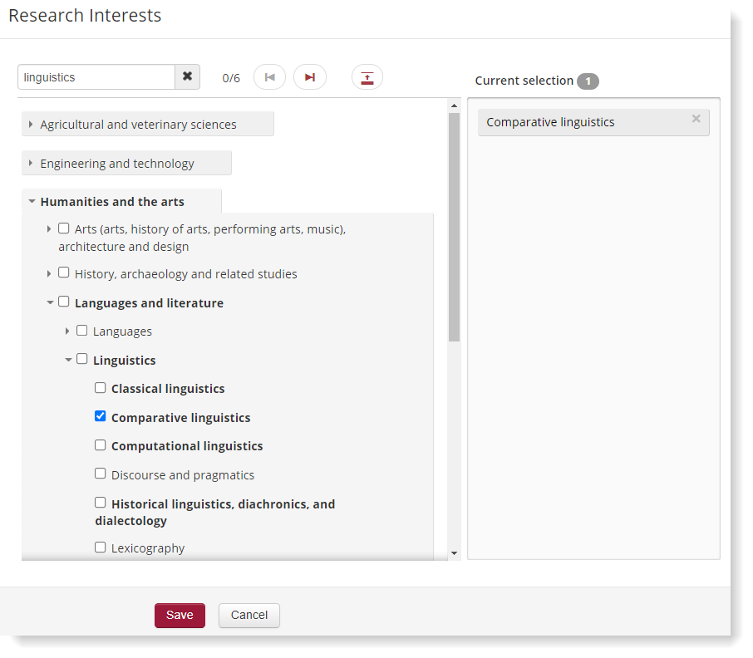
Task: Jump to next search match
Action: [x=310, y=77]
